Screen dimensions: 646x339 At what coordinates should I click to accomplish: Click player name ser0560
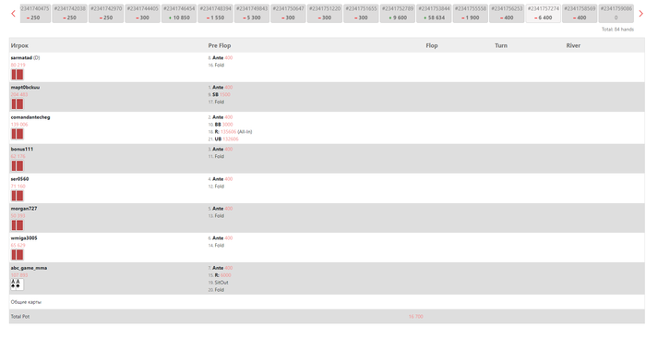(19, 179)
